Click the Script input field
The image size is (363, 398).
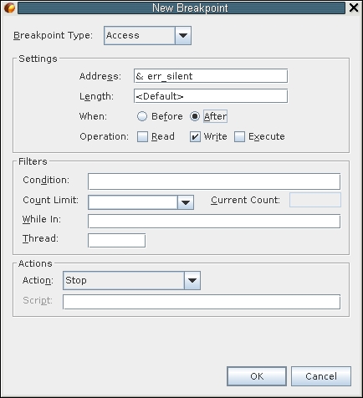[202, 302]
